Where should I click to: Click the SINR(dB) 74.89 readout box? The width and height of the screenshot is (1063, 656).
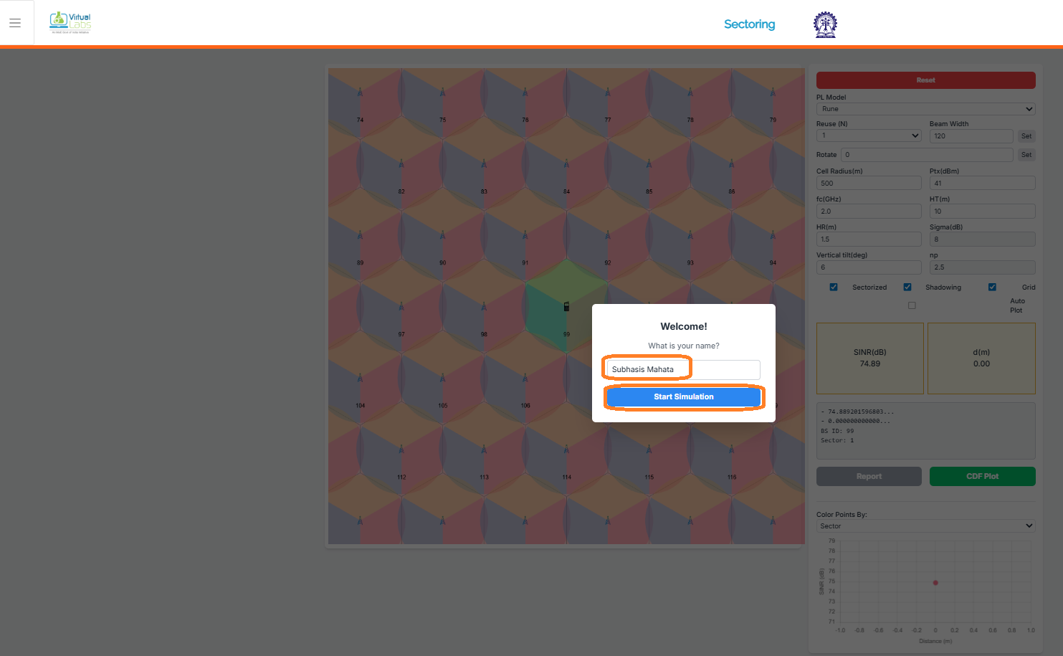(870, 358)
